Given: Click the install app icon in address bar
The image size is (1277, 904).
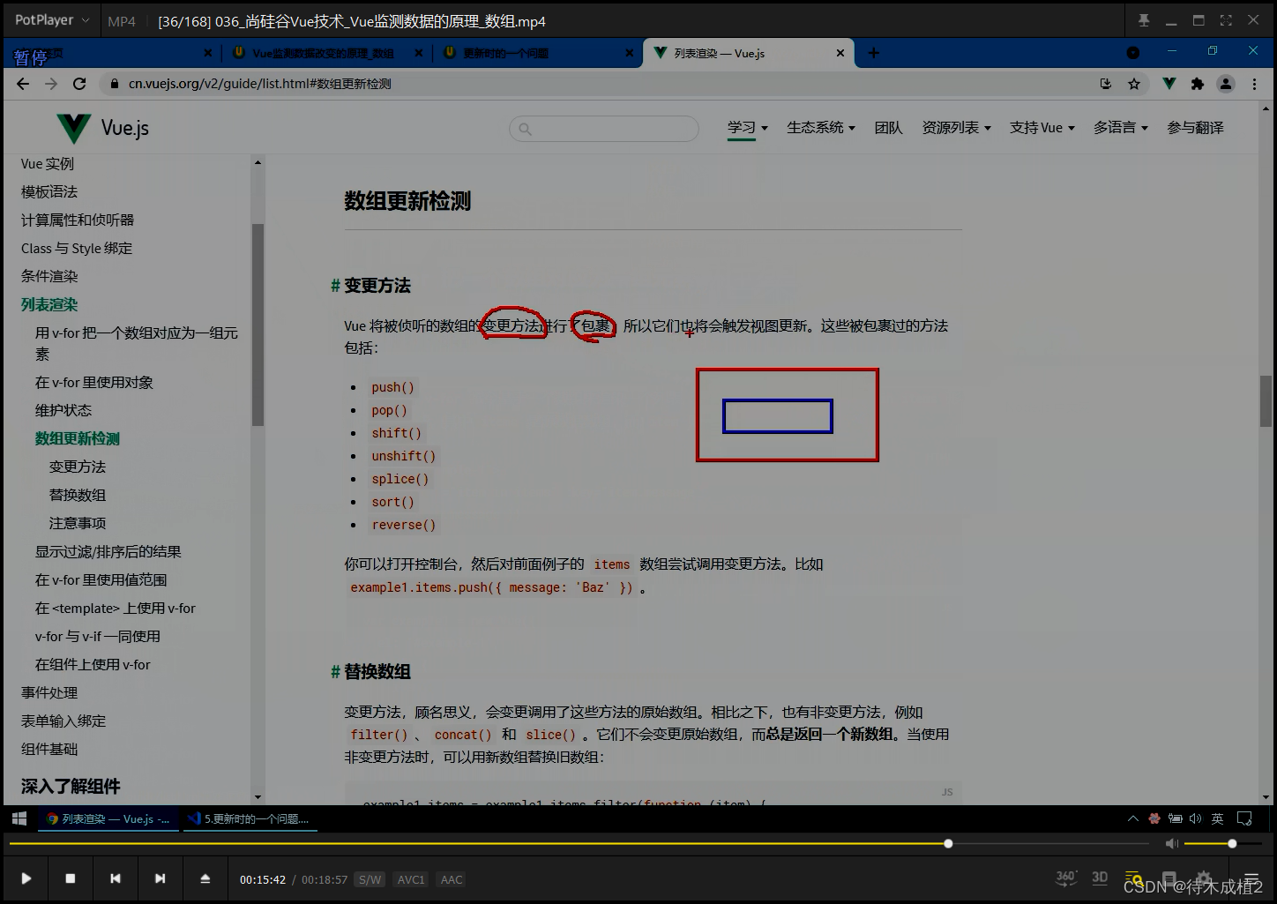Looking at the screenshot, I should click(1106, 84).
